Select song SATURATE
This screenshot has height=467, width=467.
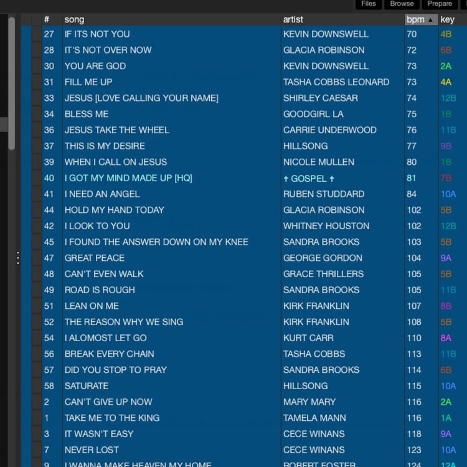tap(87, 386)
